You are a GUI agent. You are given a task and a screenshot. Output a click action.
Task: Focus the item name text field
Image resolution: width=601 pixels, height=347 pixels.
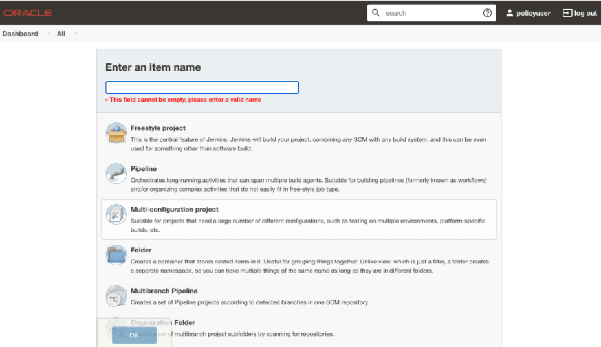pos(202,87)
